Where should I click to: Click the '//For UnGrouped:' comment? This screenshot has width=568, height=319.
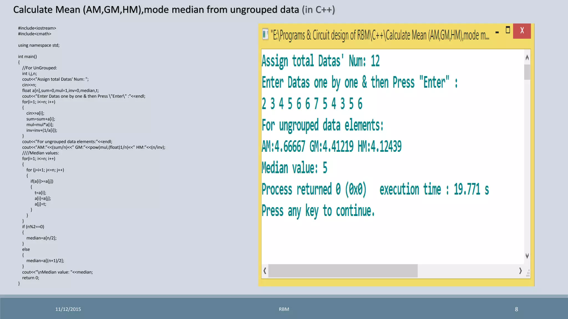[x=40, y=68]
